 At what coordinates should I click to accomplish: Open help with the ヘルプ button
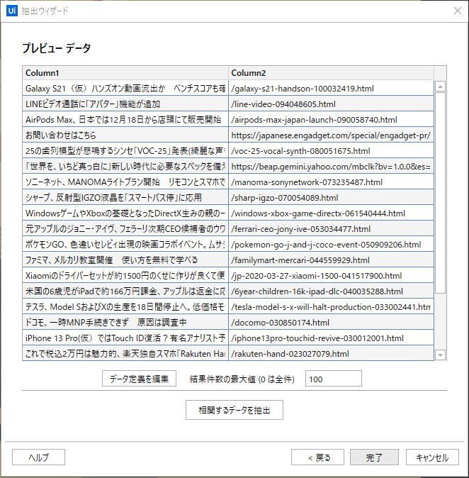(39, 457)
